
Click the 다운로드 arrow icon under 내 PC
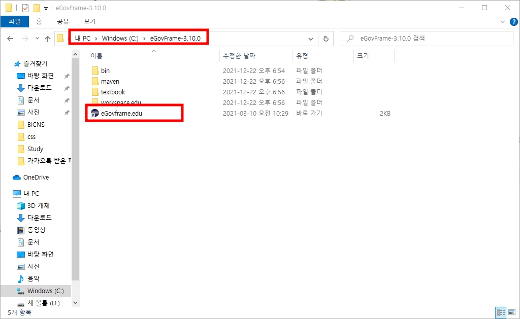[20, 218]
